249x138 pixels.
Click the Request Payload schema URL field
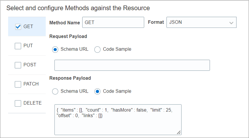click(132, 65)
